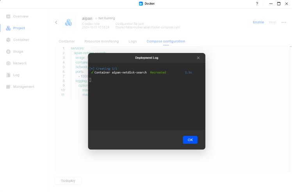Click the Network globe icon
Image resolution: width=292 pixels, height=192 pixels.
point(8,63)
